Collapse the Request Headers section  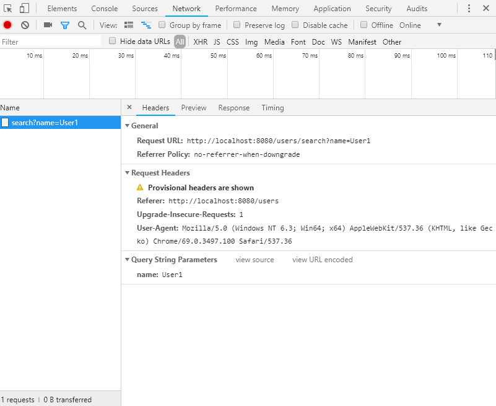(x=127, y=173)
